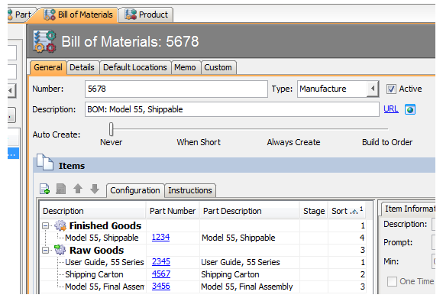Open part number 2345 link

[x=161, y=262]
